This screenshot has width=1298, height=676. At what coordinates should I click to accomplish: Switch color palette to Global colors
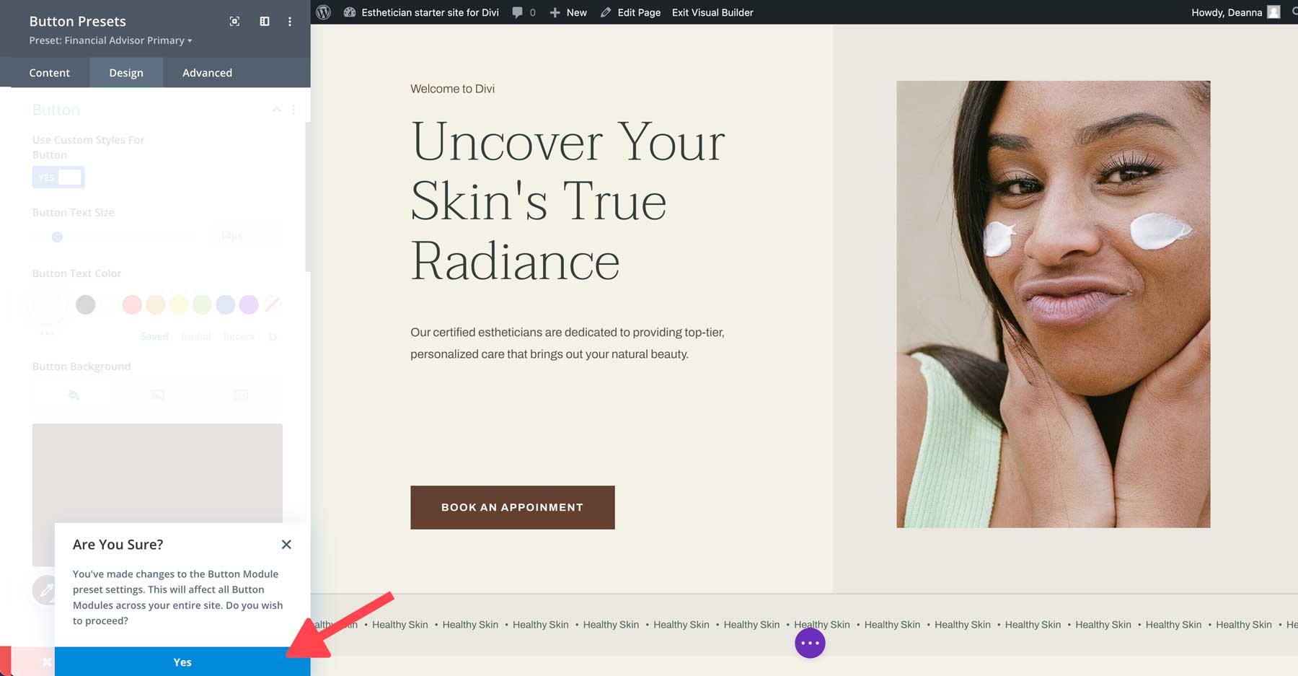(x=196, y=336)
